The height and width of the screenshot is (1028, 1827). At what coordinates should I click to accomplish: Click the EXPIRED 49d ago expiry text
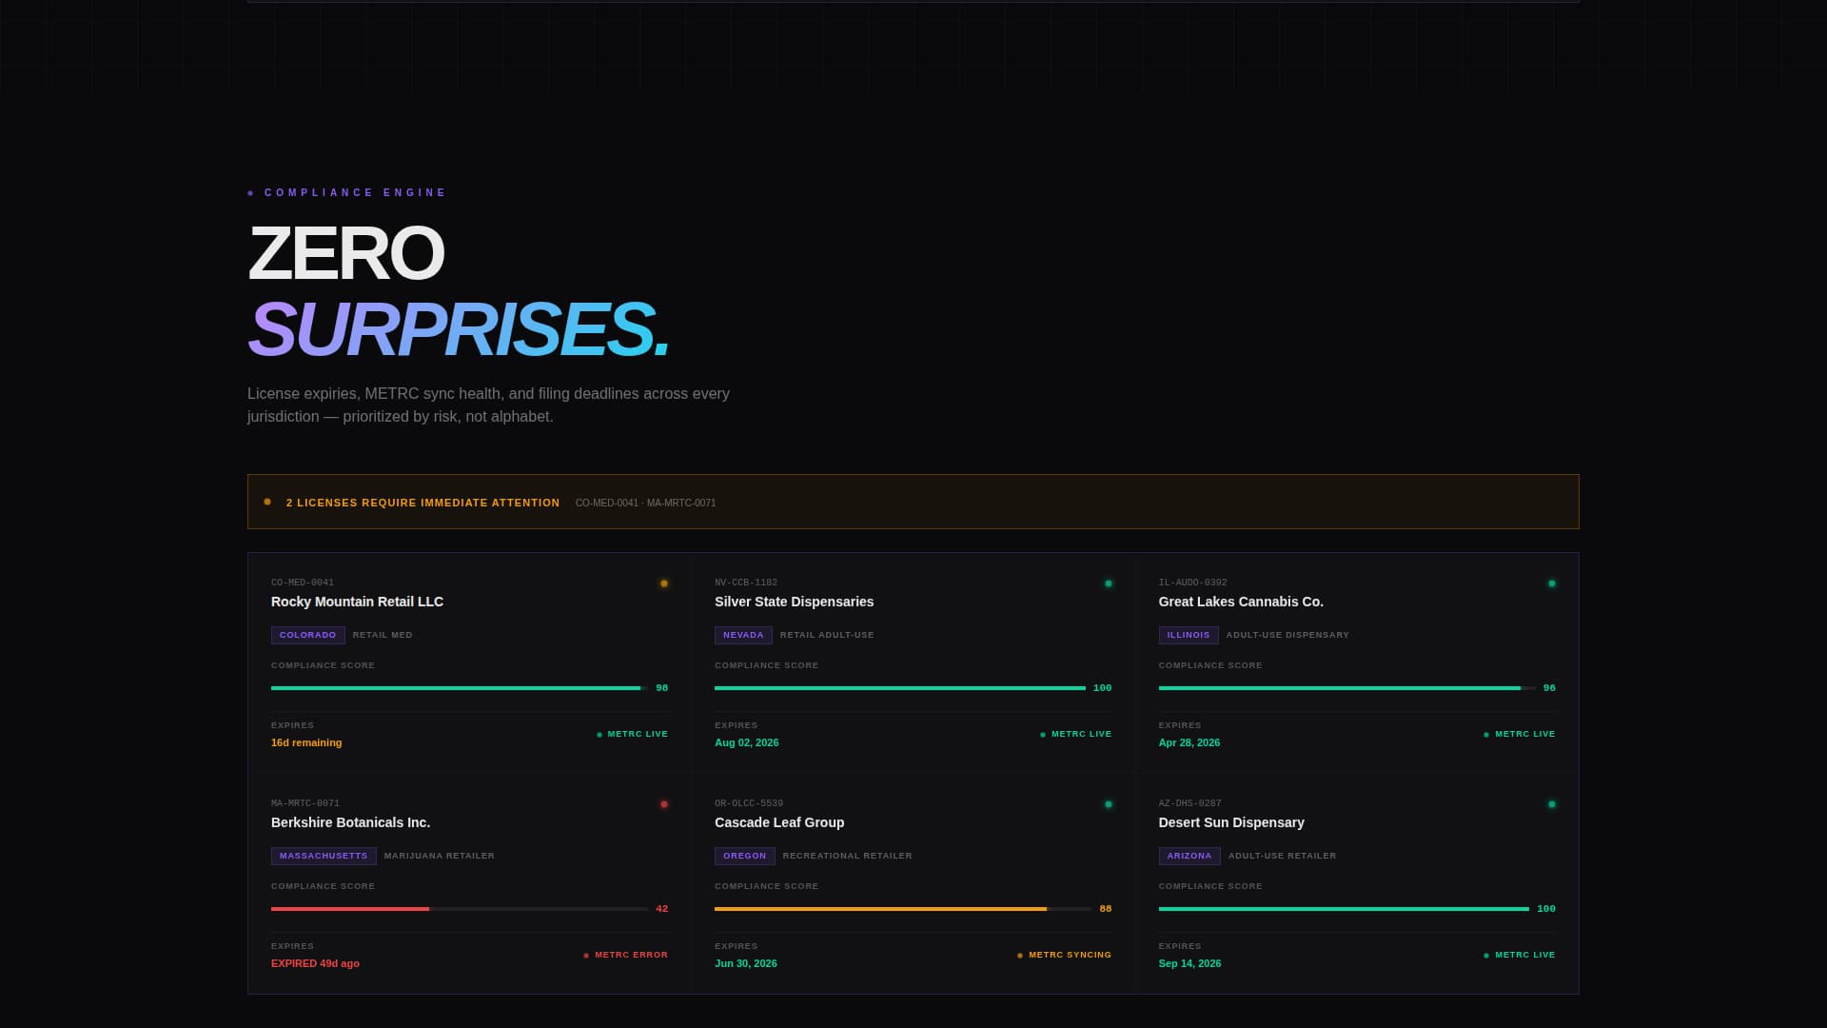pos(315,963)
